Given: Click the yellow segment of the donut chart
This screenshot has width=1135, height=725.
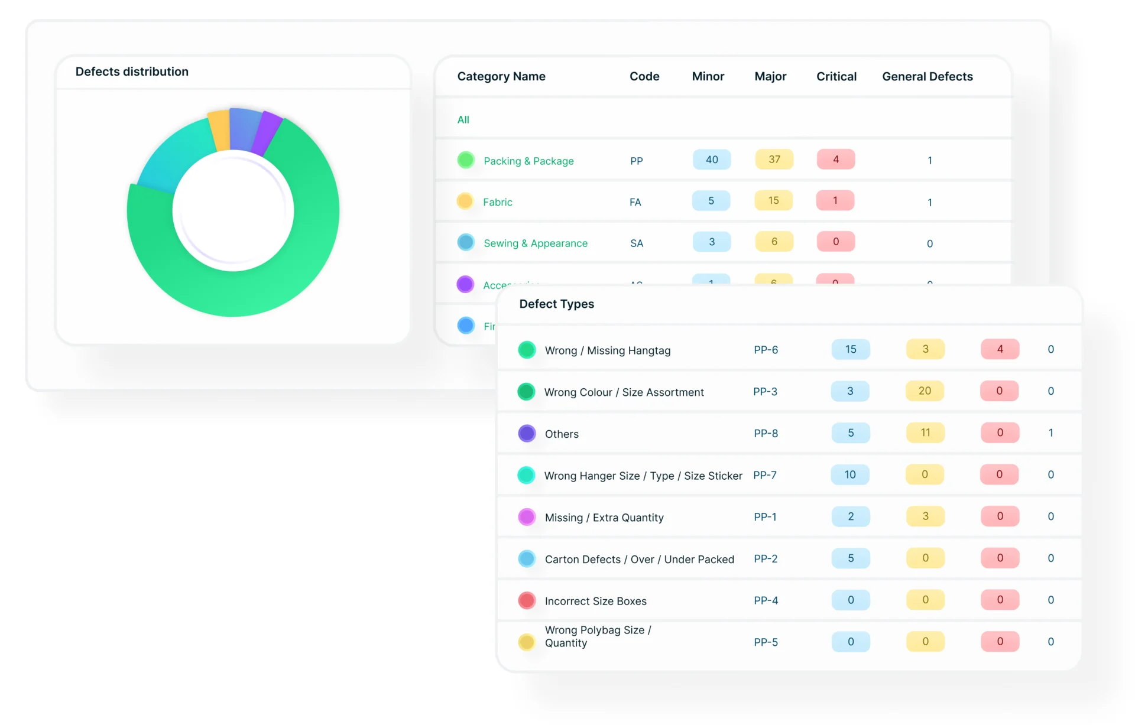Looking at the screenshot, I should coord(220,130).
